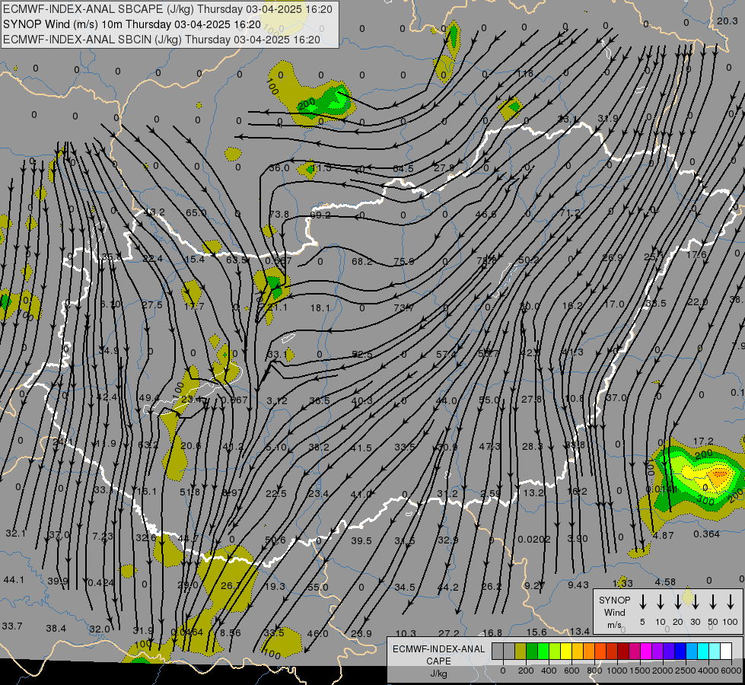Click the SBCAPE title line in header
Image resolution: width=745 pixels, height=685 pixels.
click(167, 9)
